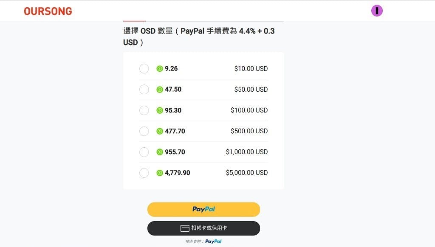435x247 pixels.
Task: Click the green coin icon beside 9.26
Action: click(x=160, y=69)
